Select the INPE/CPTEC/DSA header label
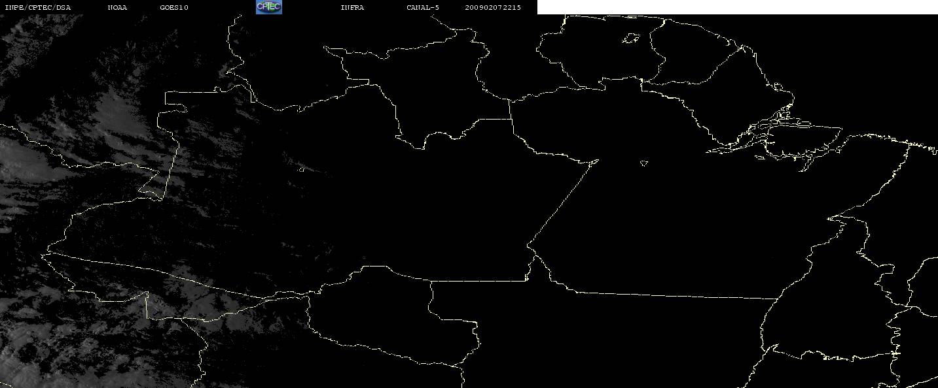 click(38, 7)
